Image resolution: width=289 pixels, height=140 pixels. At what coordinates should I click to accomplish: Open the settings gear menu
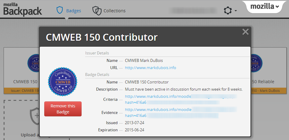pos(228,11)
